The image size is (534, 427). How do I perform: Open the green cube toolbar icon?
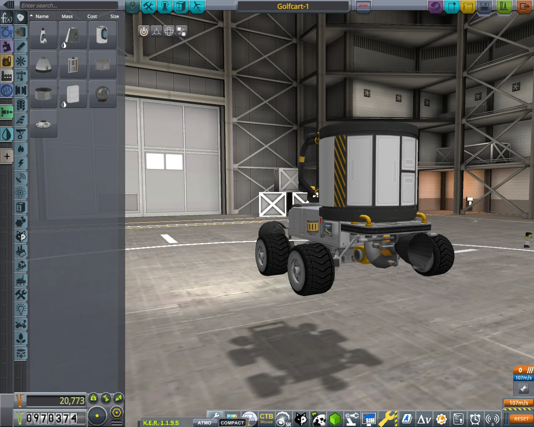click(335, 419)
